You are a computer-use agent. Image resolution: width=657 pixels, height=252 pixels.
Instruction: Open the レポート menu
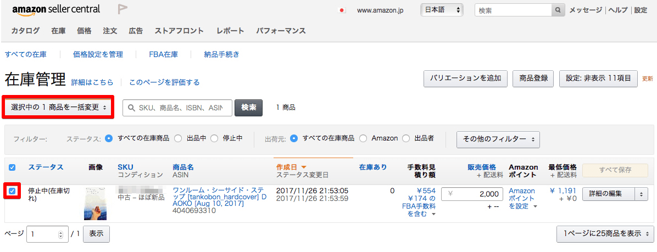[231, 31]
